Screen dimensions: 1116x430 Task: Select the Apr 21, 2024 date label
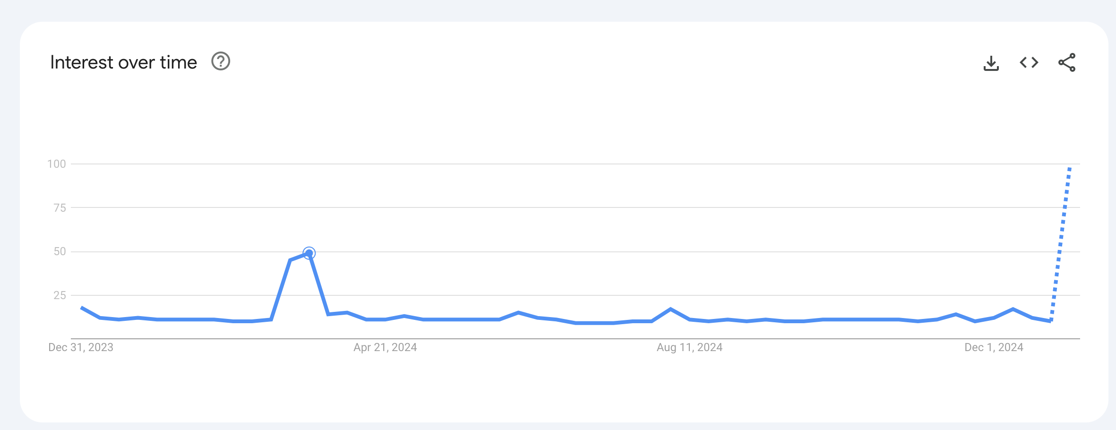385,347
